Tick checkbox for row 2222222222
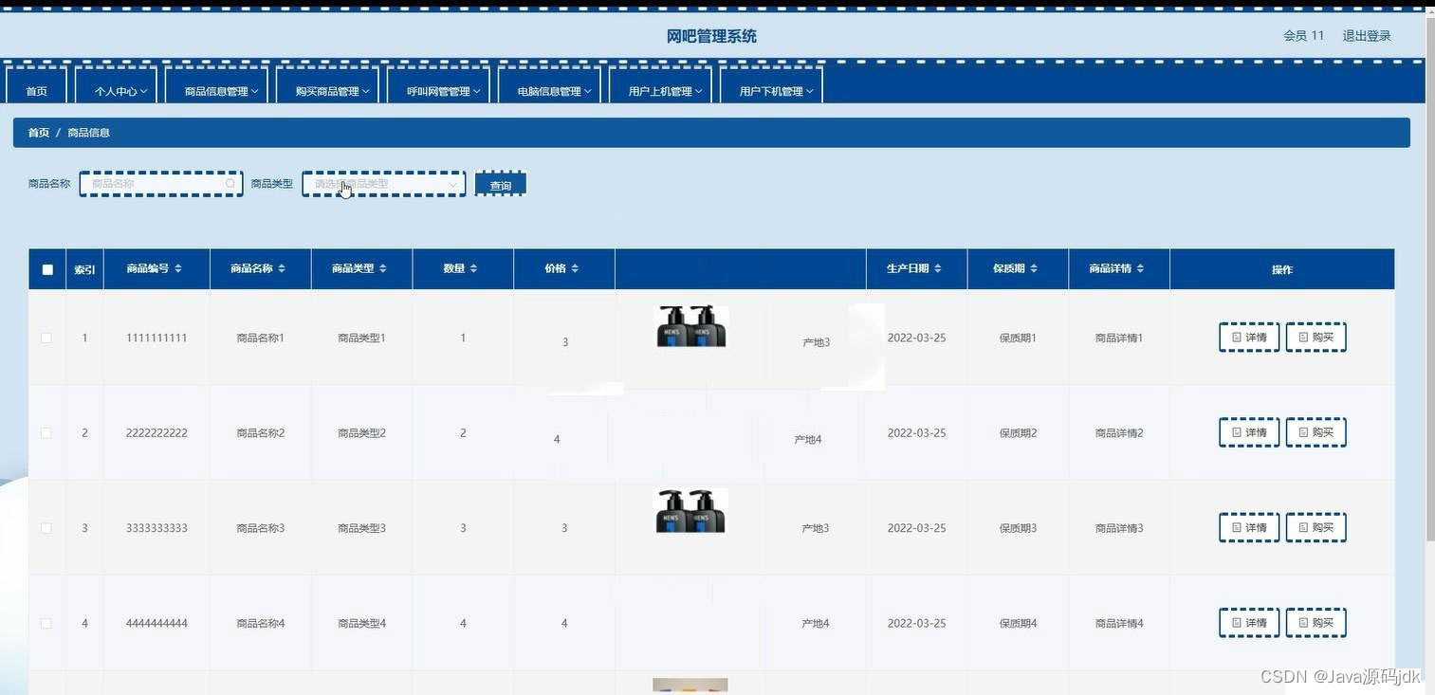This screenshot has width=1435, height=695. point(46,432)
